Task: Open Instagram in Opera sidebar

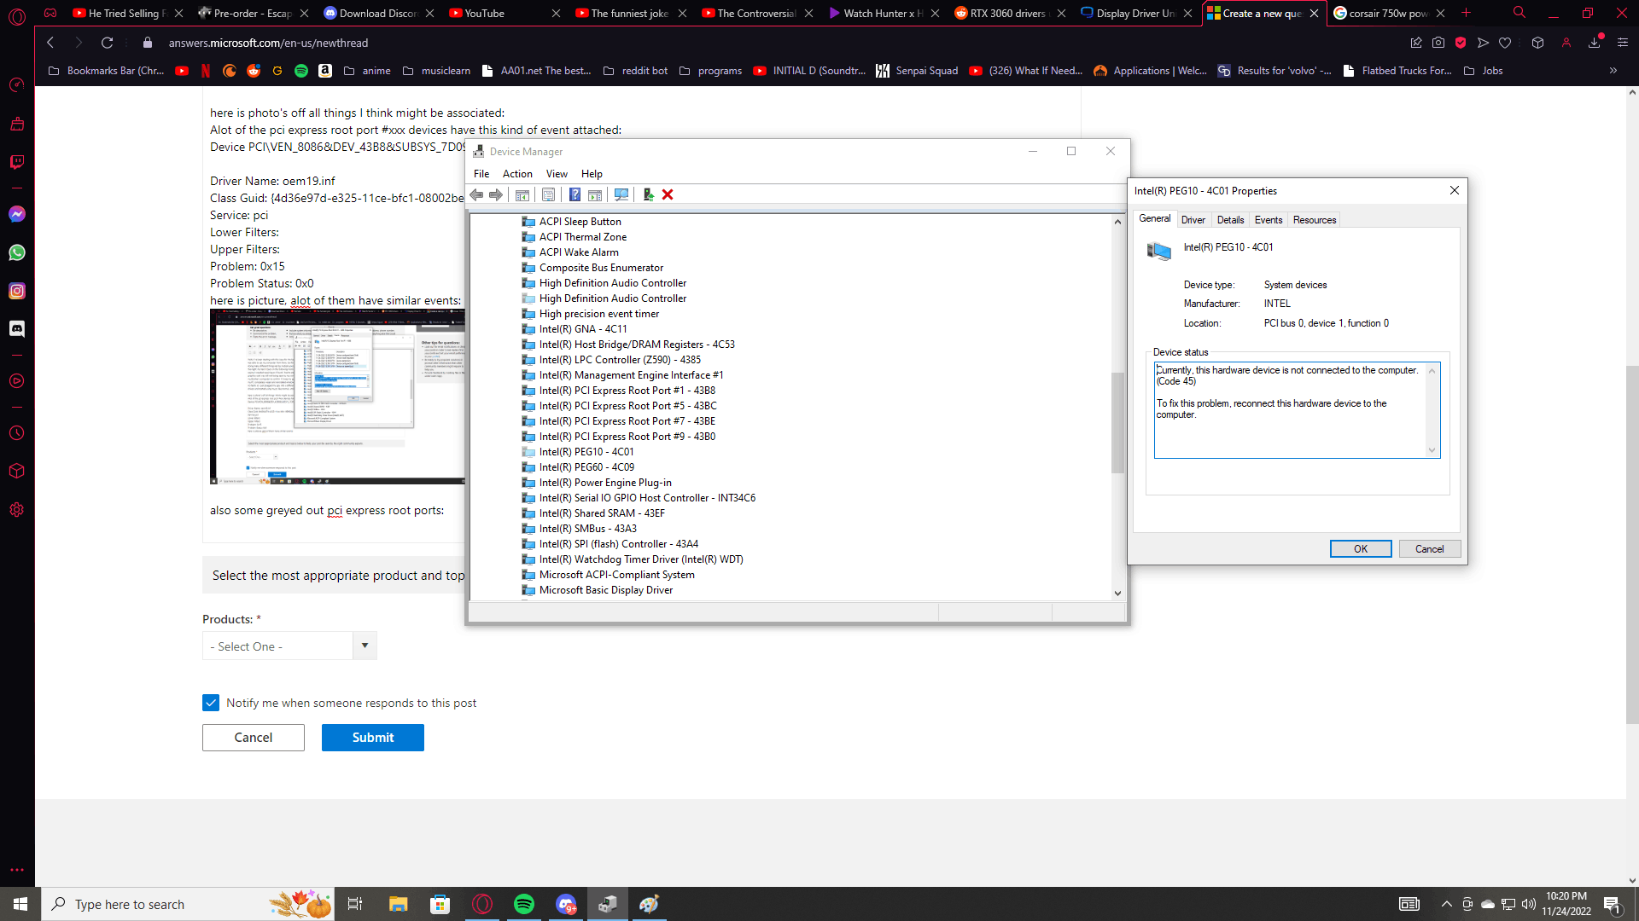Action: (x=17, y=291)
